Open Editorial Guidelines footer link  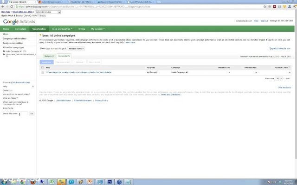tap(83, 101)
